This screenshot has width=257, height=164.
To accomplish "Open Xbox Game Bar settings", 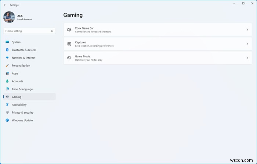I will pyautogui.click(x=158, y=30).
